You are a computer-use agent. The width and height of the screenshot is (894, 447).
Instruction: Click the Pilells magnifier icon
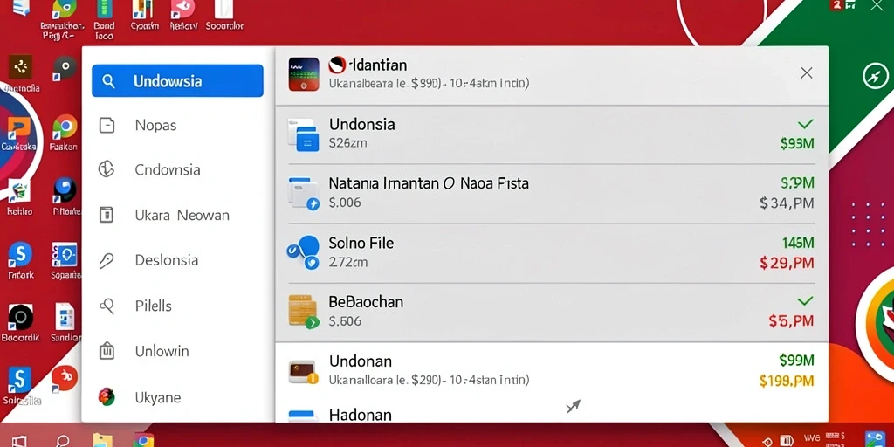point(107,306)
